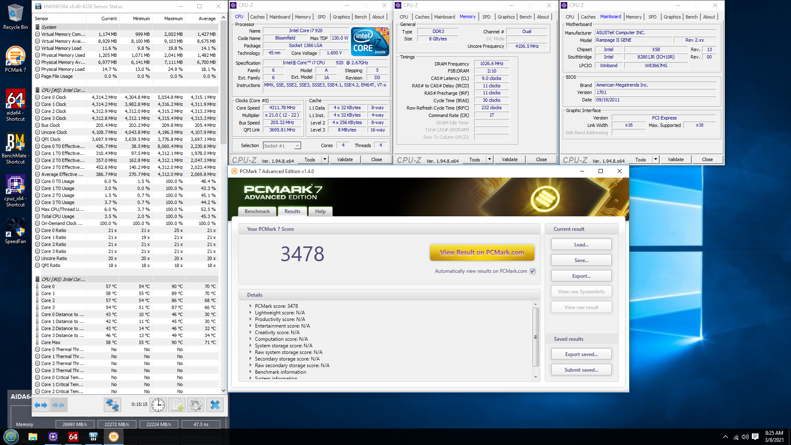Screen dimensions: 791x445
Task: Click Save... button in PCMark 7
Action: (x=581, y=260)
